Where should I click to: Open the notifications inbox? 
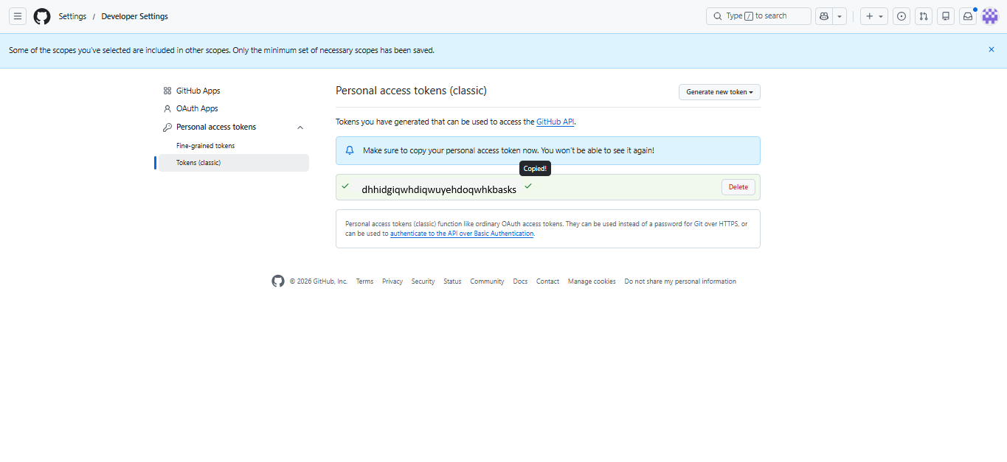coord(968,16)
